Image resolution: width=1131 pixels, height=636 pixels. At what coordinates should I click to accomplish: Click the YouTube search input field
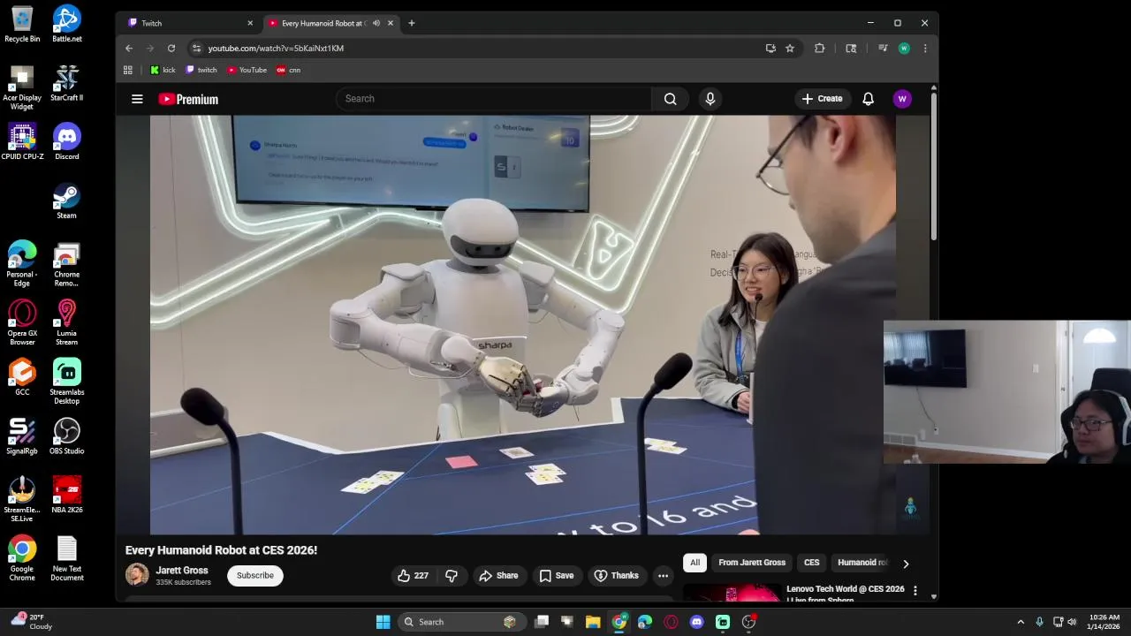(x=494, y=99)
